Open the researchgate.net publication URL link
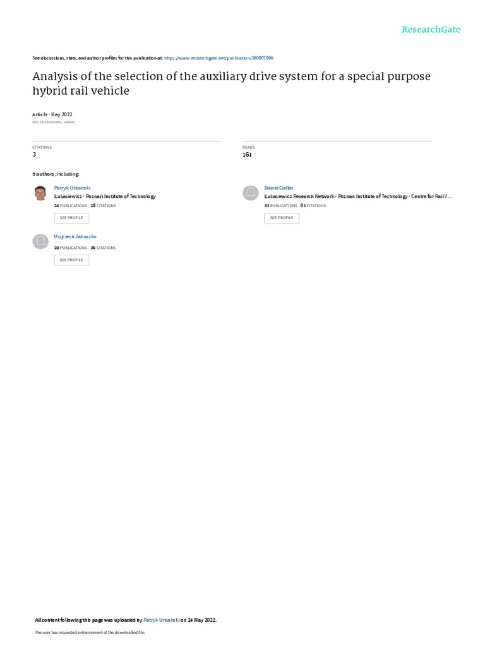Viewport: 485px width, 647px height. 219,58
